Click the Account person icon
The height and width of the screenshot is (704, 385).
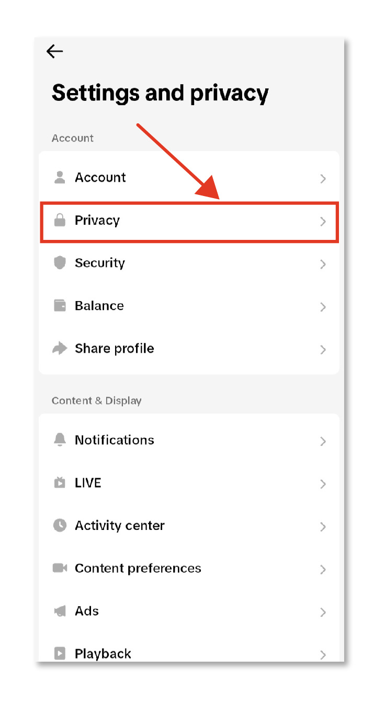tap(60, 178)
